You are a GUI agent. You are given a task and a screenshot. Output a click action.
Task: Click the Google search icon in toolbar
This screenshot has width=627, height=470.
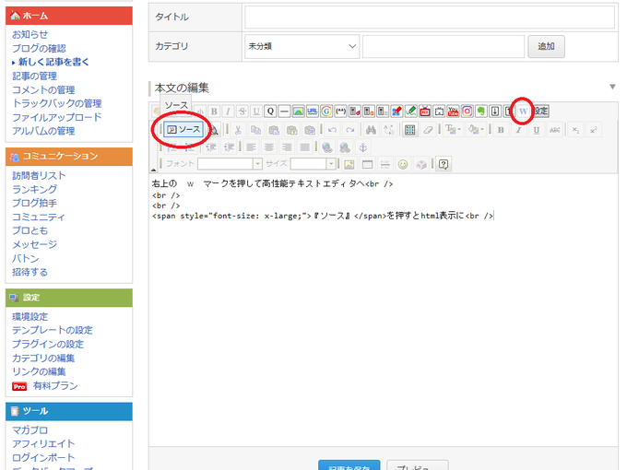[x=326, y=112]
